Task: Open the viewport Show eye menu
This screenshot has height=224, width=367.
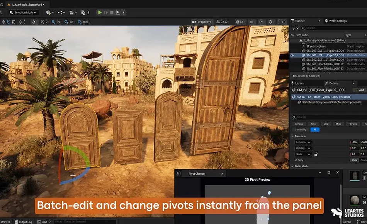Action: tap(252, 22)
